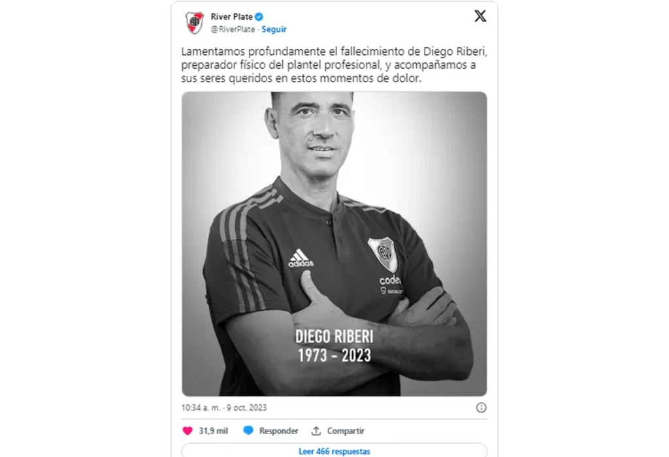Click the Responder label
Image resolution: width=669 pixels, height=457 pixels.
[278, 431]
